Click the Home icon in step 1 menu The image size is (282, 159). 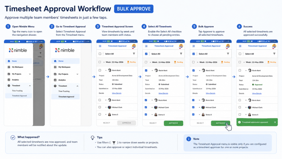point(9,61)
